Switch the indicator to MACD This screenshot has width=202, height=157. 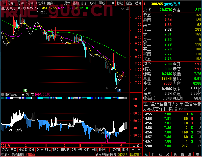pyautogui.click(x=23, y=150)
